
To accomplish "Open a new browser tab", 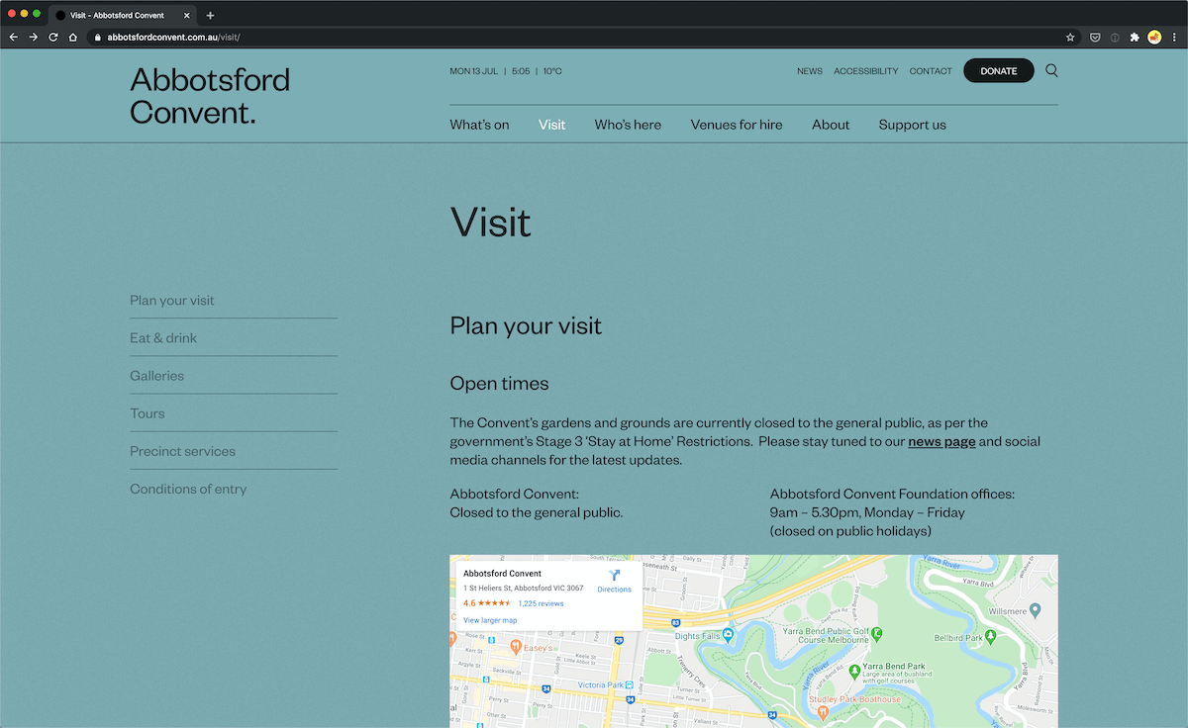I will coord(210,15).
